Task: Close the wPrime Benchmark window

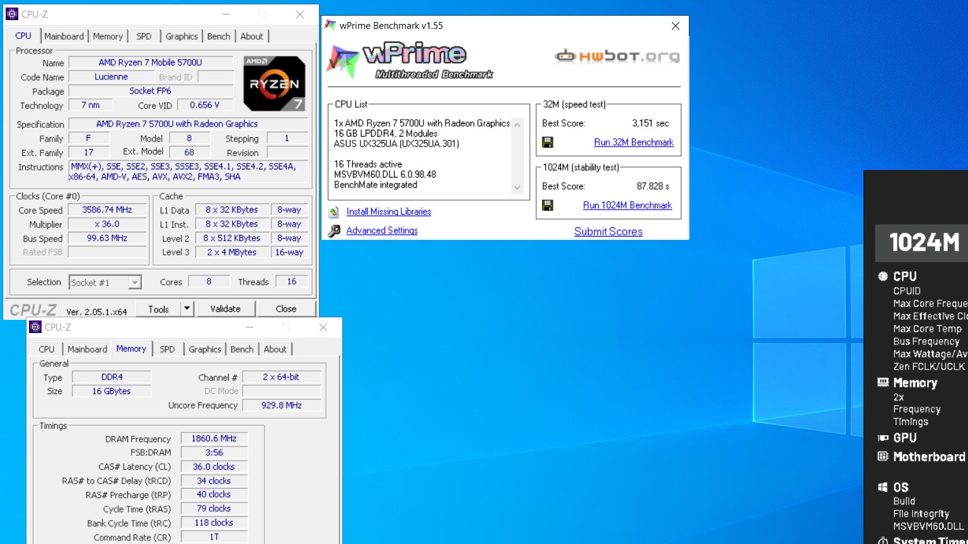Action: tap(676, 26)
